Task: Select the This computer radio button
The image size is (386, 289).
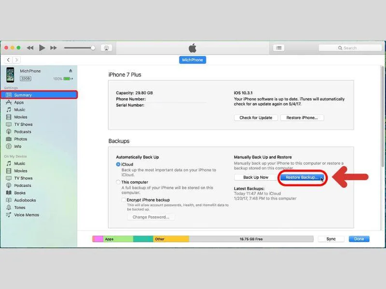Action: [118, 182]
